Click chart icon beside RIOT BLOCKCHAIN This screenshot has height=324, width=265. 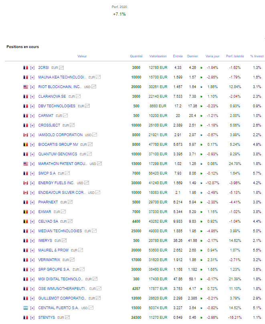(x=99, y=87)
